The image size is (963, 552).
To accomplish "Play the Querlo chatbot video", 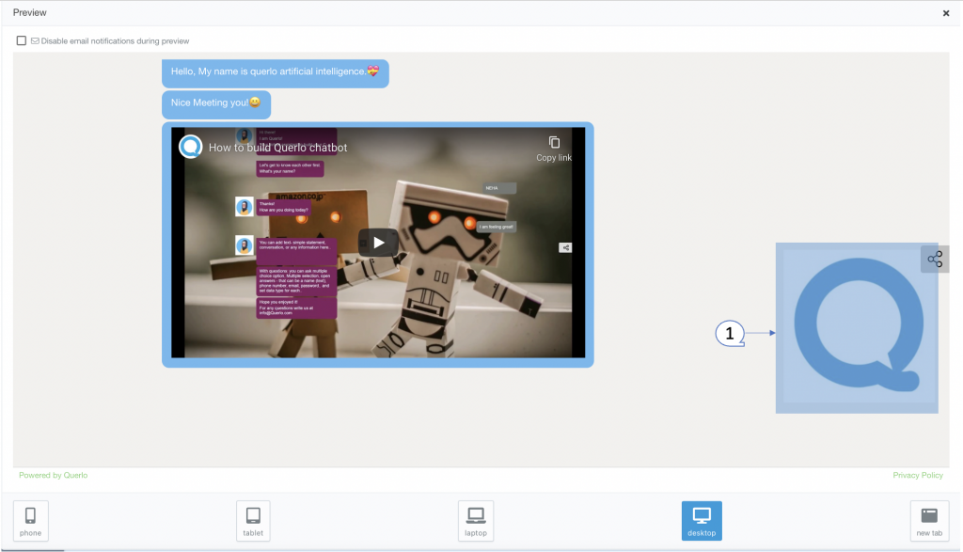I will [378, 243].
